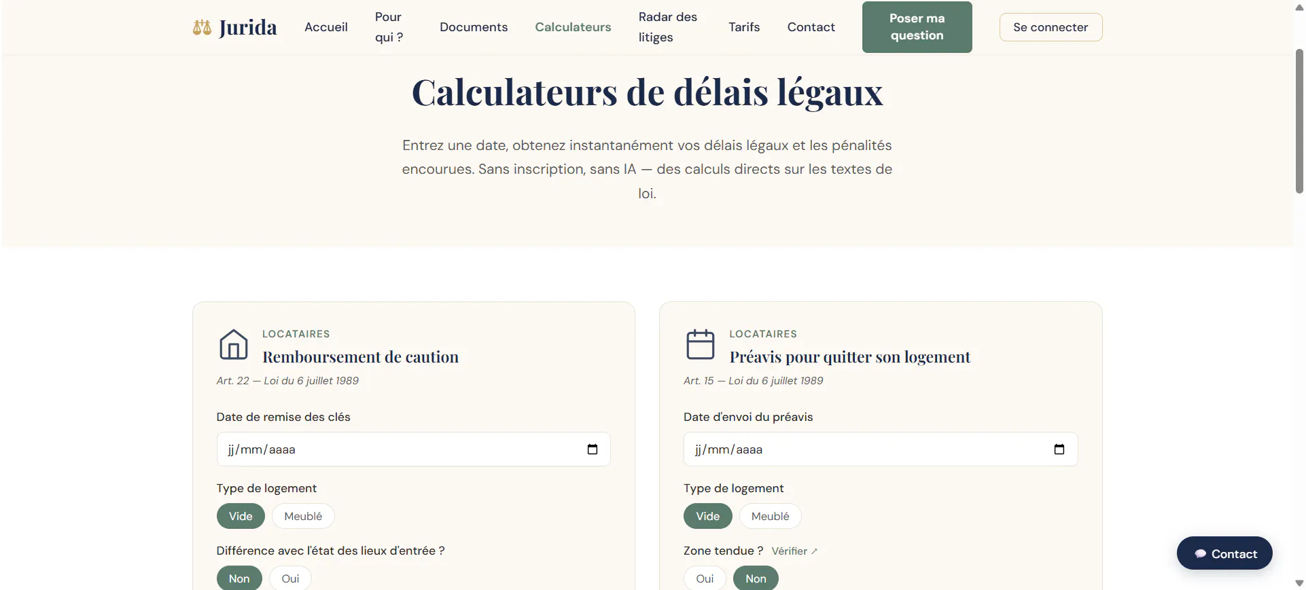This screenshot has width=1306, height=590.
Task: Click the Préavis pour quitter son logement heading
Action: (849, 357)
